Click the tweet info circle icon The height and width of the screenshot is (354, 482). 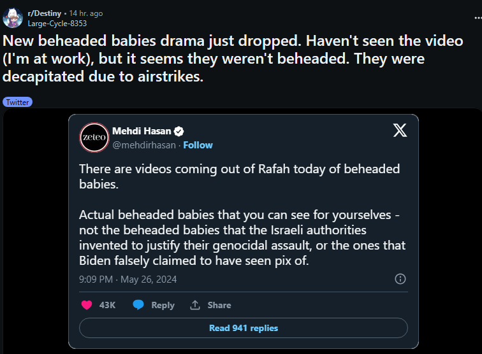click(x=400, y=279)
